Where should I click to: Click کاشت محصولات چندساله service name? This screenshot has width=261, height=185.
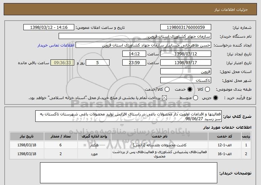click(x=159, y=145)
